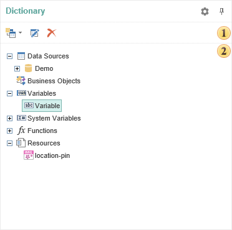Select the Variable tree item

point(42,106)
